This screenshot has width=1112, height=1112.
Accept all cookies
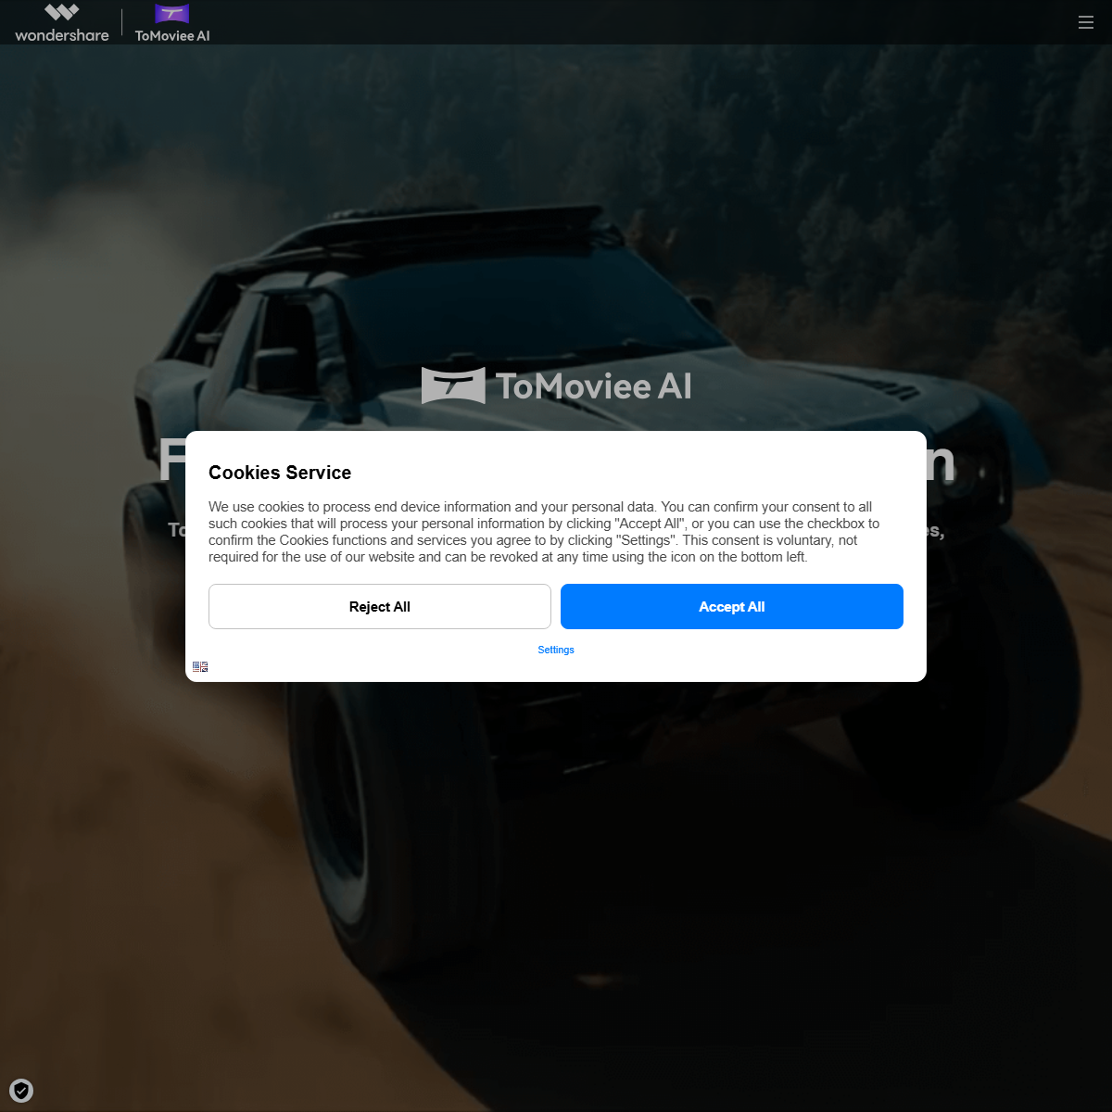pyautogui.click(x=732, y=606)
